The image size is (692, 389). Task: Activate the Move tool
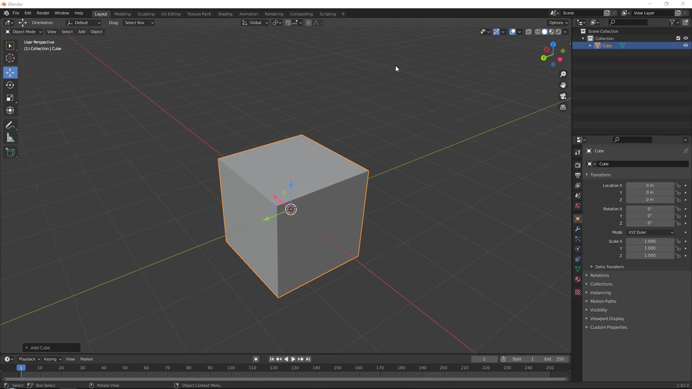10,72
